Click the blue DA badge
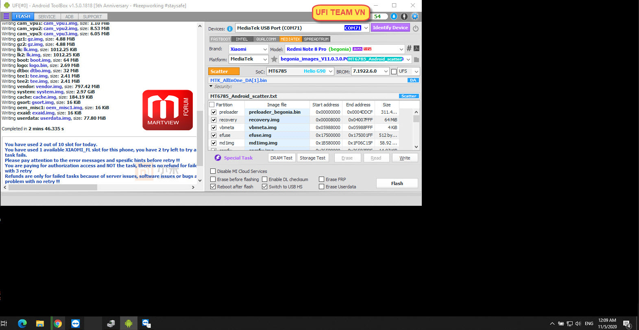The image size is (639, 330). tap(413, 80)
